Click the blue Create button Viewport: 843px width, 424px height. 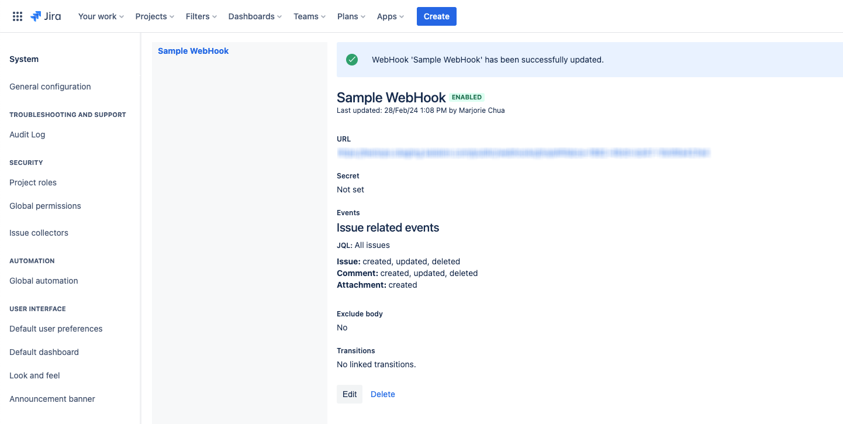pos(436,16)
